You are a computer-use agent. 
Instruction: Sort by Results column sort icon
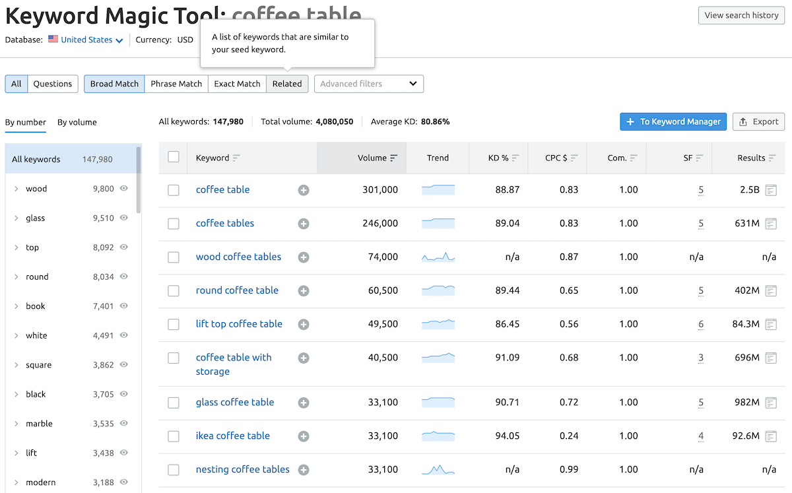coord(772,158)
